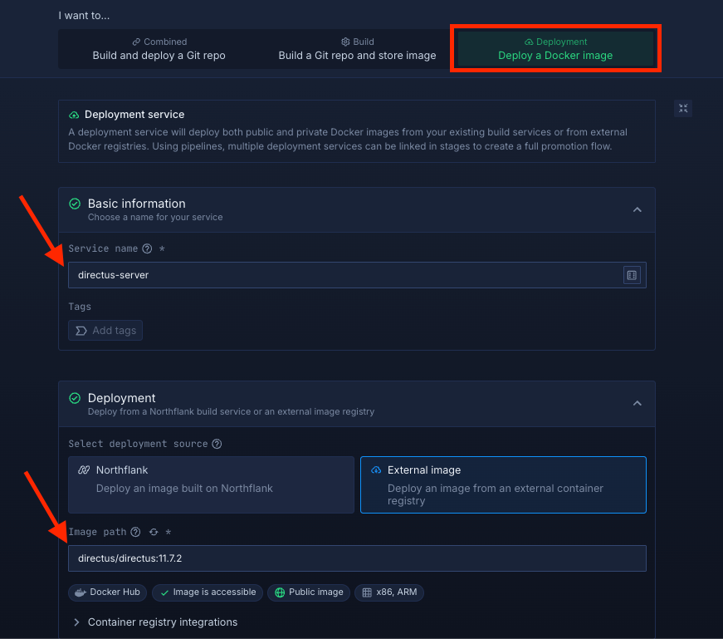Click the x86, ARM architecture badge
Viewport: 723px width, 639px height.
coord(388,592)
